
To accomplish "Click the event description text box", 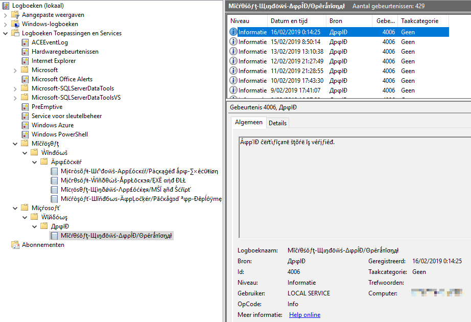I will [355, 187].
